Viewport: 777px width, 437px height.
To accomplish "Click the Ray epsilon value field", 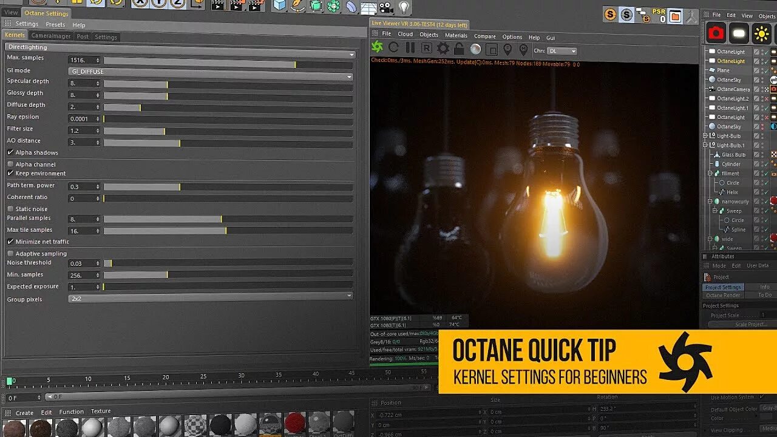I will tap(84, 119).
